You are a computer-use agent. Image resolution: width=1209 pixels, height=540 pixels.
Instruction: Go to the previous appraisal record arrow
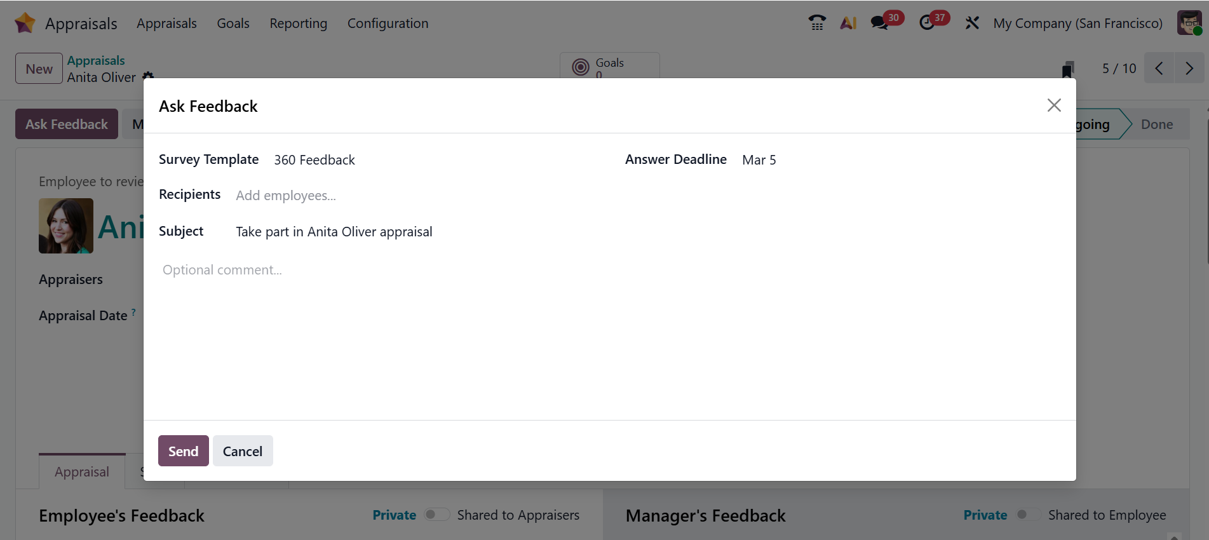(1159, 69)
